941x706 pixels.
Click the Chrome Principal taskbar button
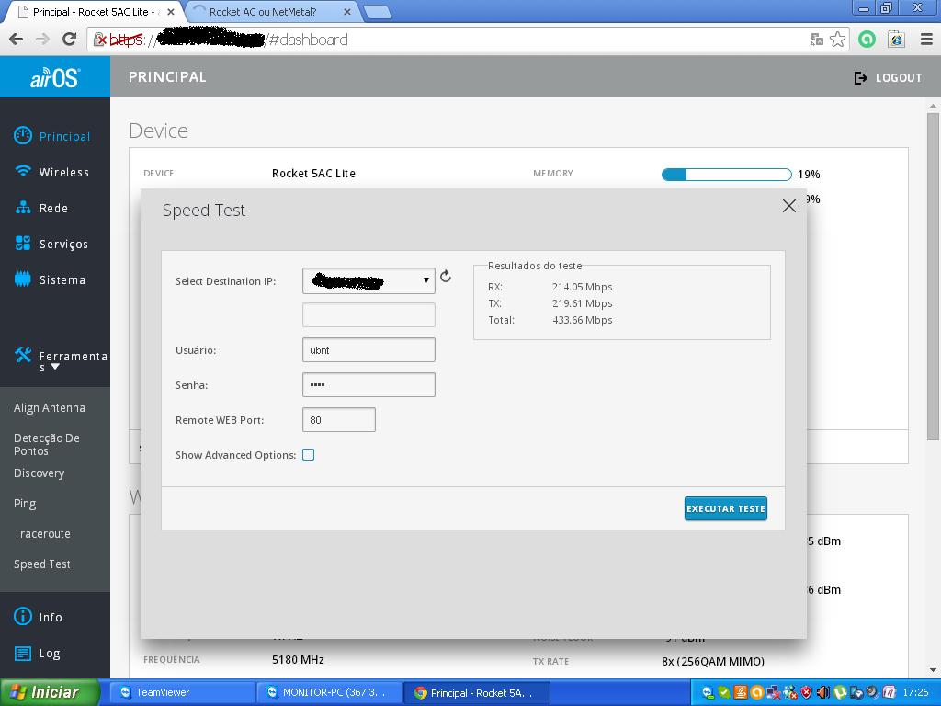476,692
